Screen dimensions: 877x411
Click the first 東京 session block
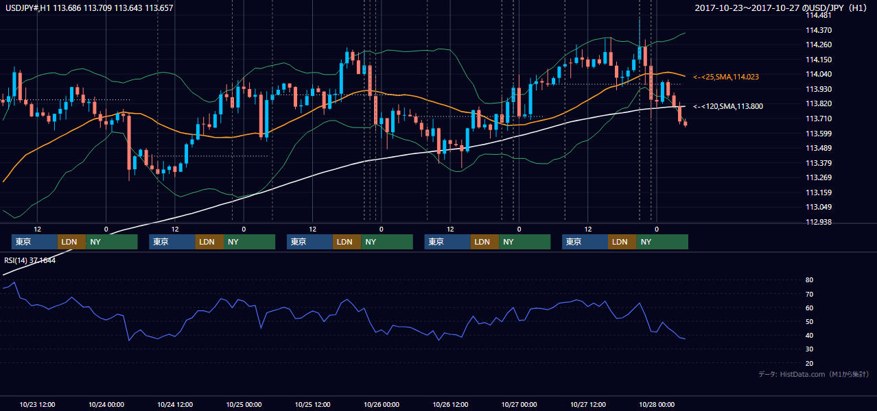[x=34, y=242]
